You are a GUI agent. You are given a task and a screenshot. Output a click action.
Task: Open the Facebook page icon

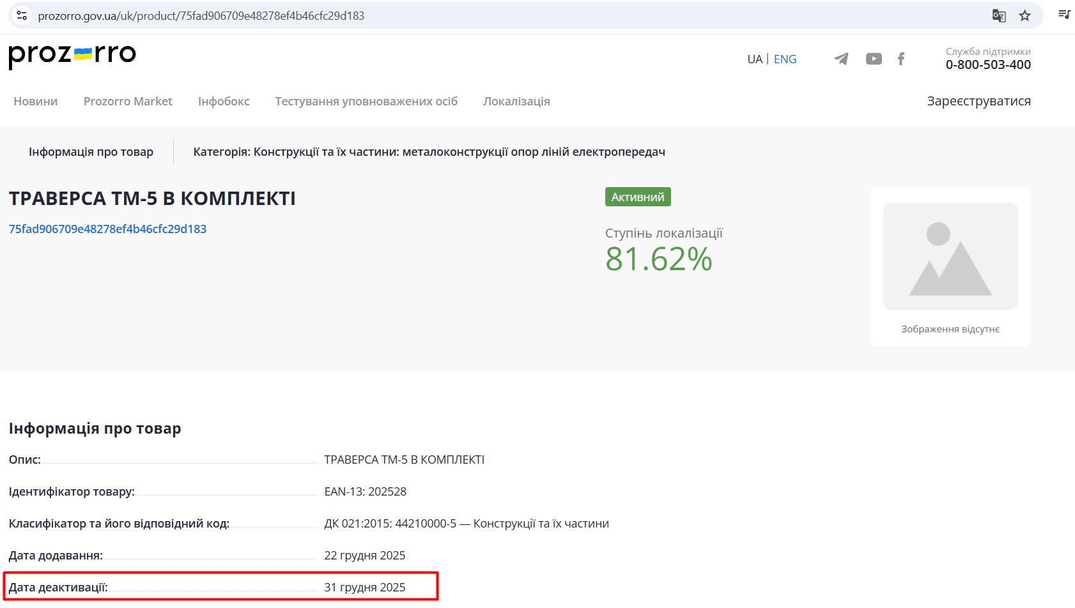901,59
